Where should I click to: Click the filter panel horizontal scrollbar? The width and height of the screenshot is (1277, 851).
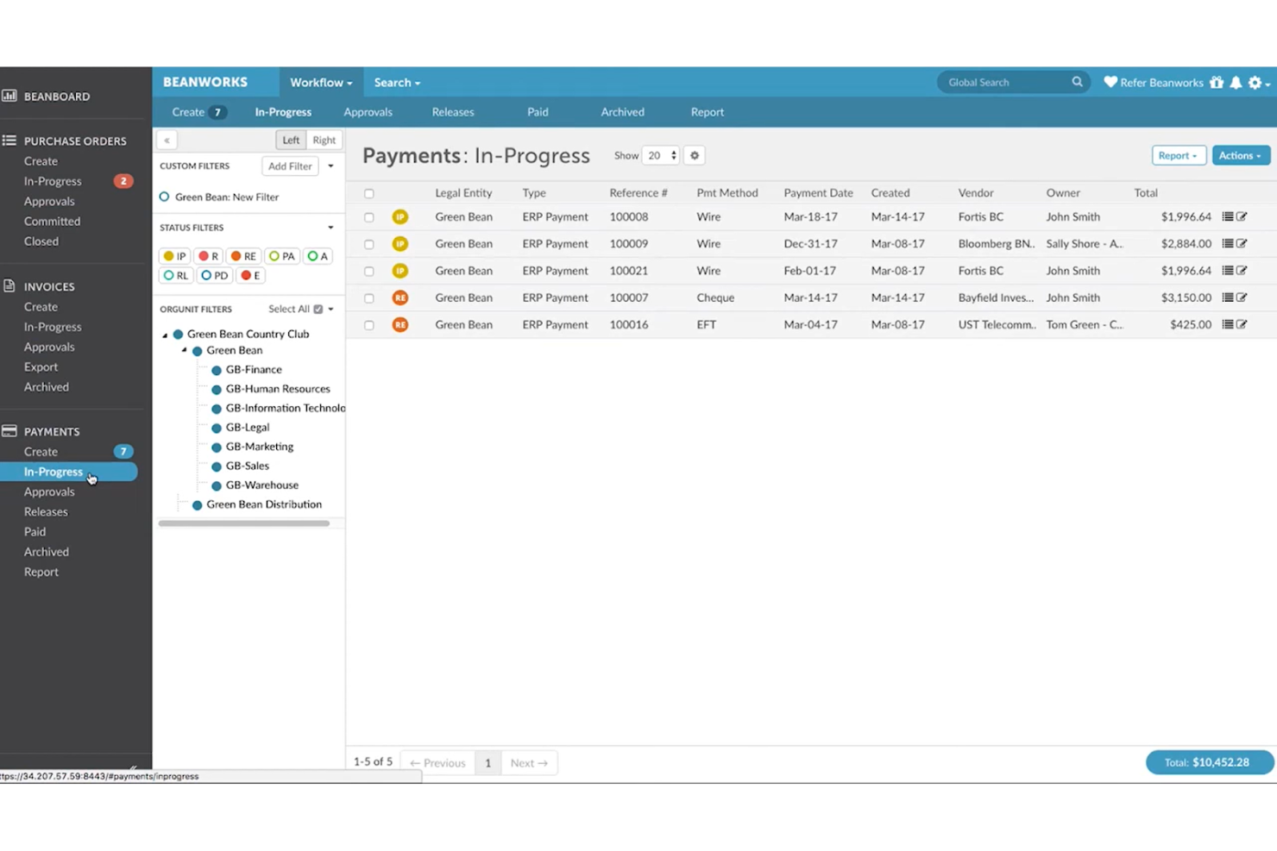[x=244, y=522]
